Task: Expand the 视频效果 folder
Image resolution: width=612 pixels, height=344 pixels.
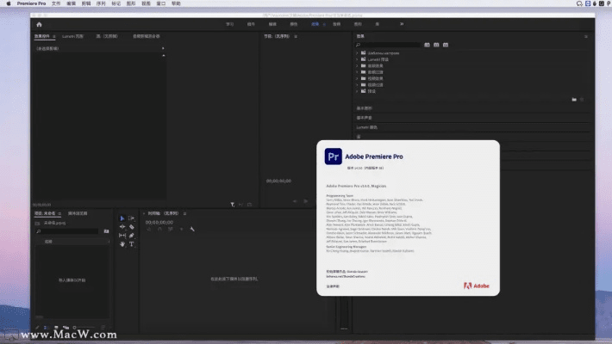Action: (357, 78)
